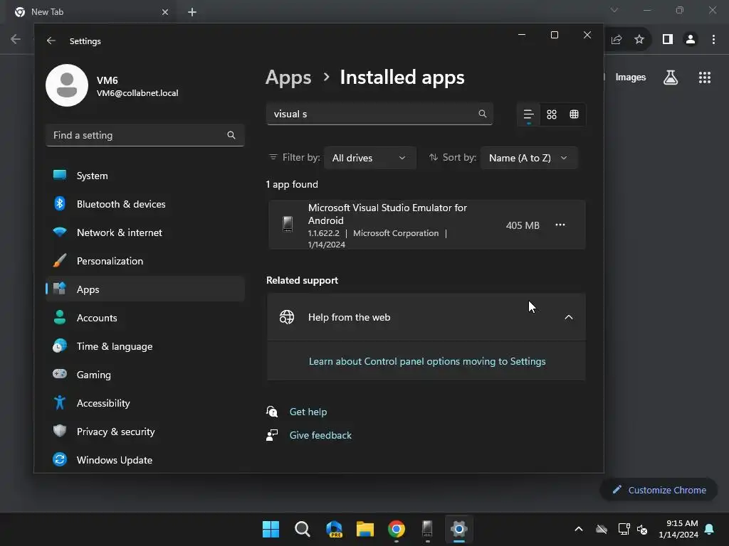Open Personalization settings

[x=145, y=261]
